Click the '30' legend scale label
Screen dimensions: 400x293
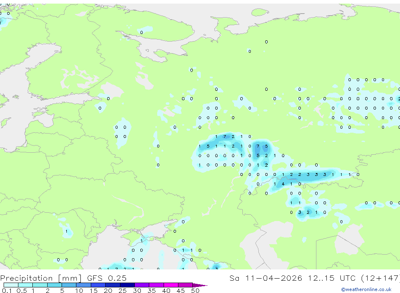[x=137, y=291]
